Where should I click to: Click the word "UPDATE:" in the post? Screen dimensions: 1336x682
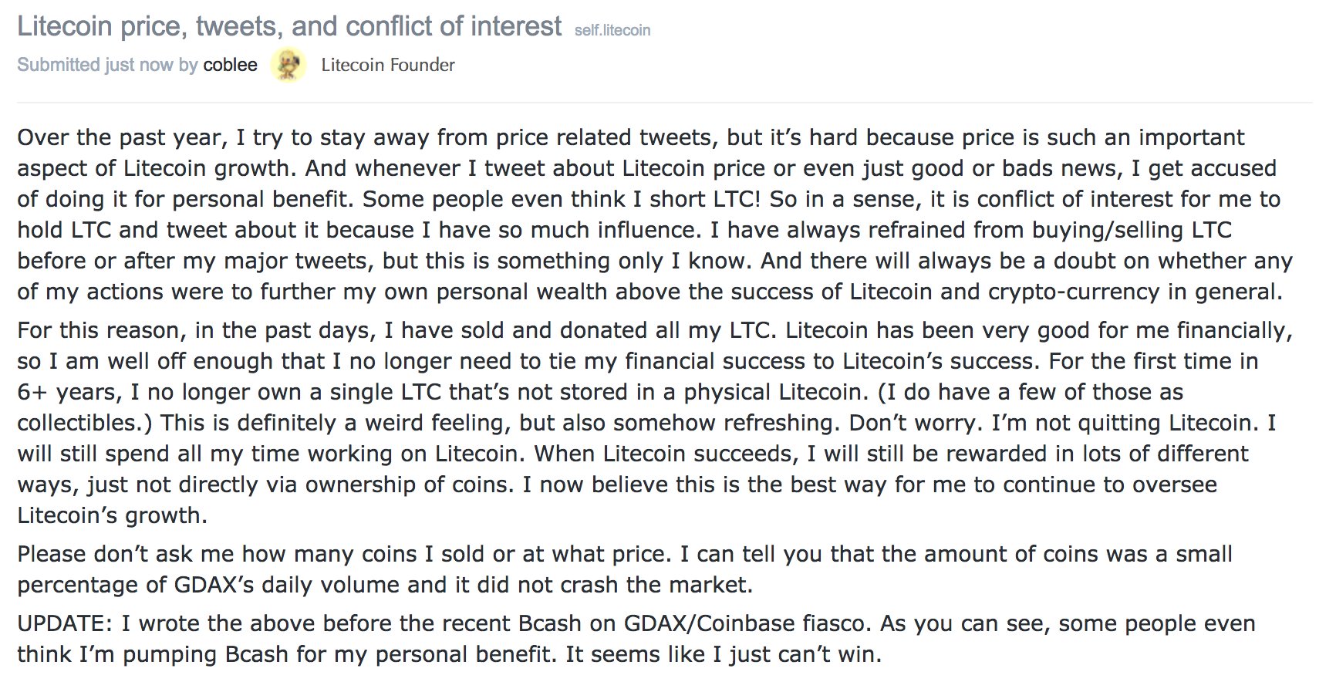pos(66,623)
